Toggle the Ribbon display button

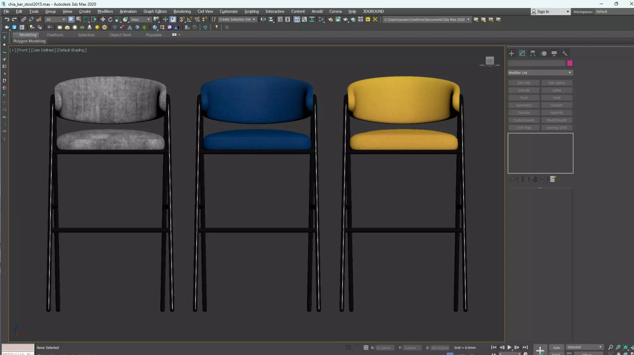click(297, 19)
